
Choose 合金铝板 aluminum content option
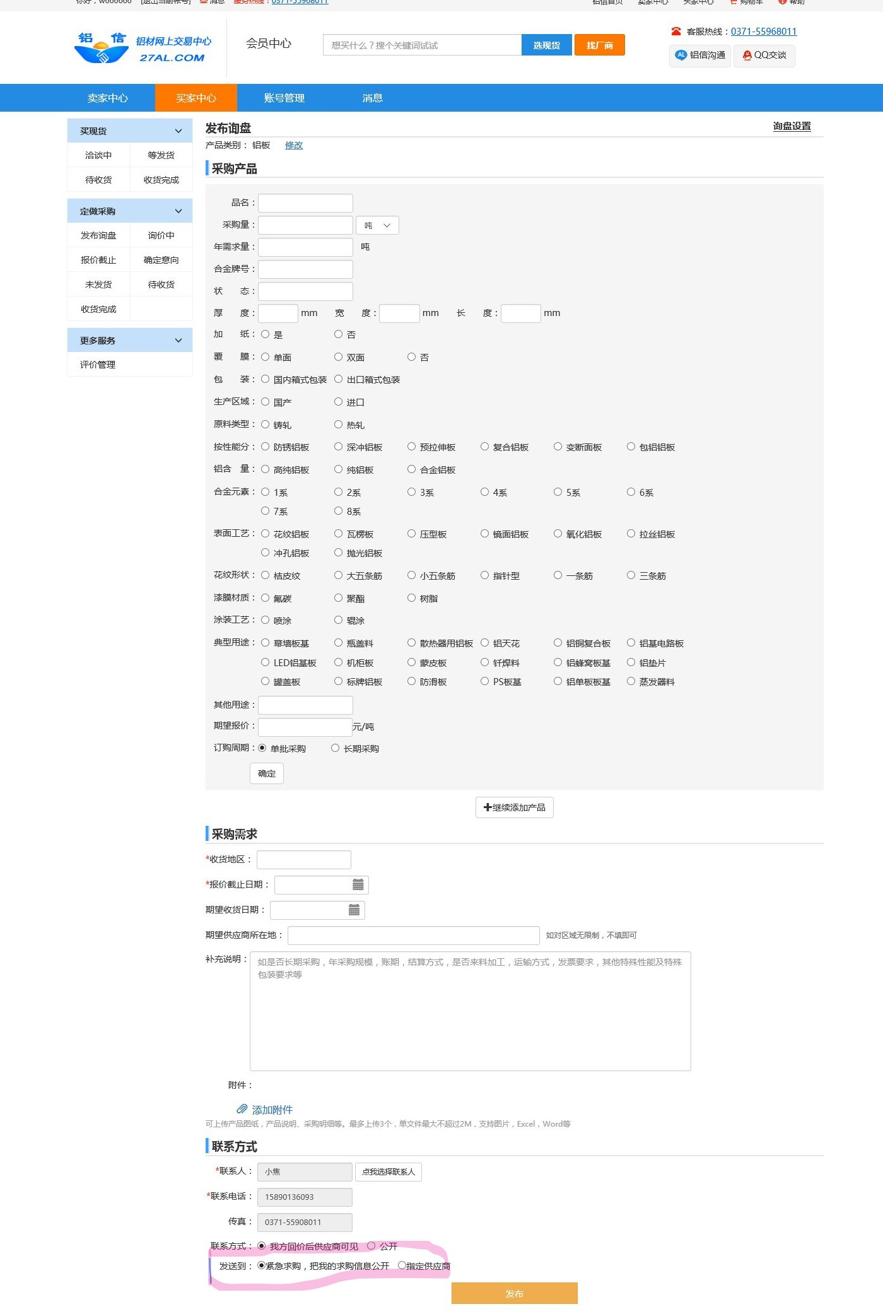pyautogui.click(x=412, y=469)
